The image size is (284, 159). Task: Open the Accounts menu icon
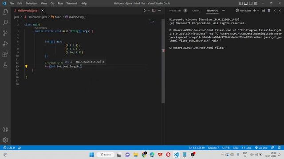coord(5,129)
